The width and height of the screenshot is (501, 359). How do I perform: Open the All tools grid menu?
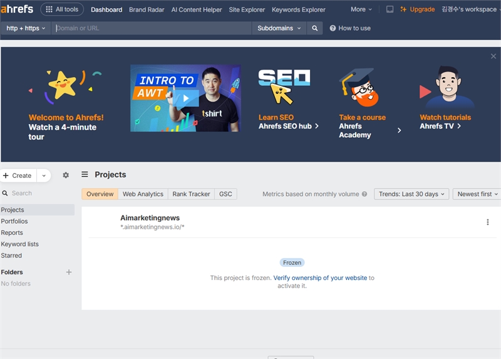pyautogui.click(x=62, y=9)
